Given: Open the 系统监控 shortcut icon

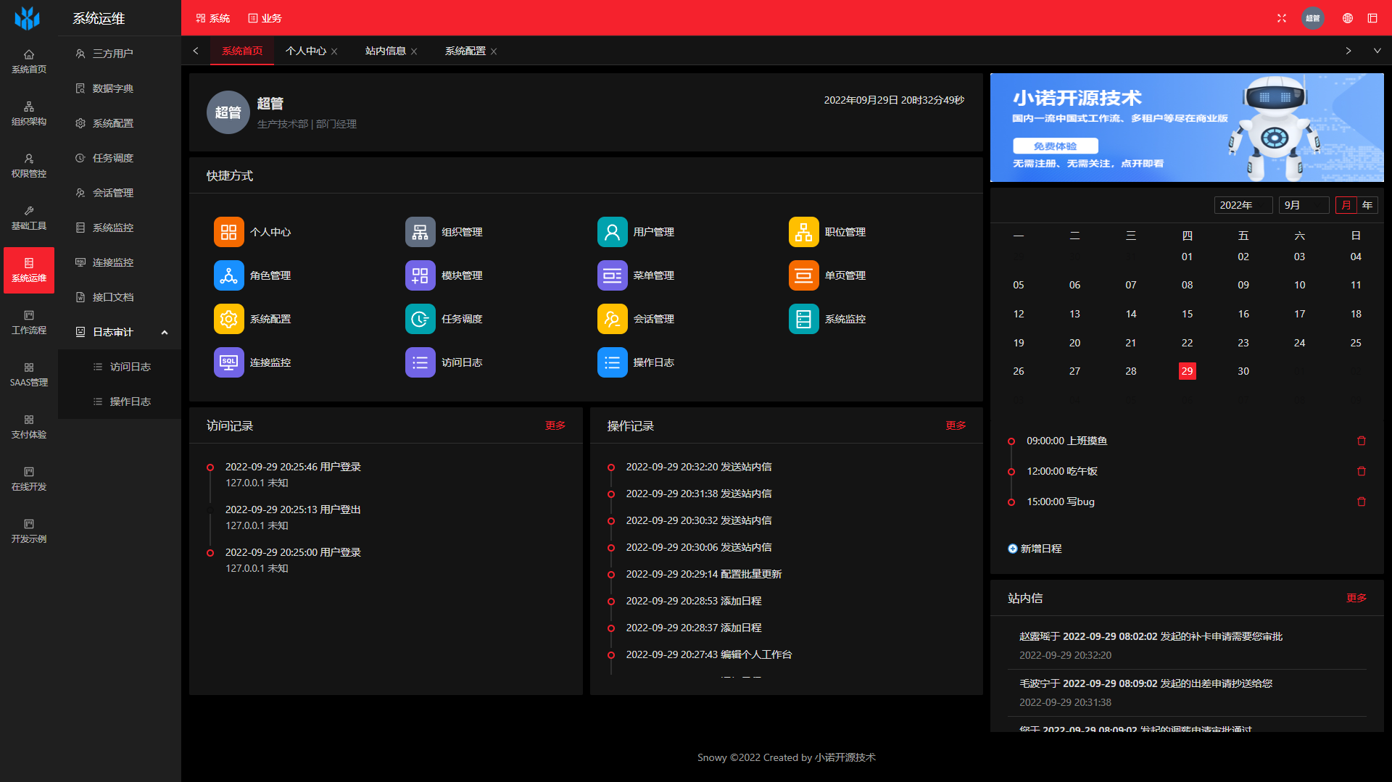Looking at the screenshot, I should point(803,319).
